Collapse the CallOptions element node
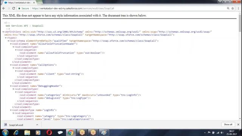Viewport: 242px width, 136px height. (11, 65)
